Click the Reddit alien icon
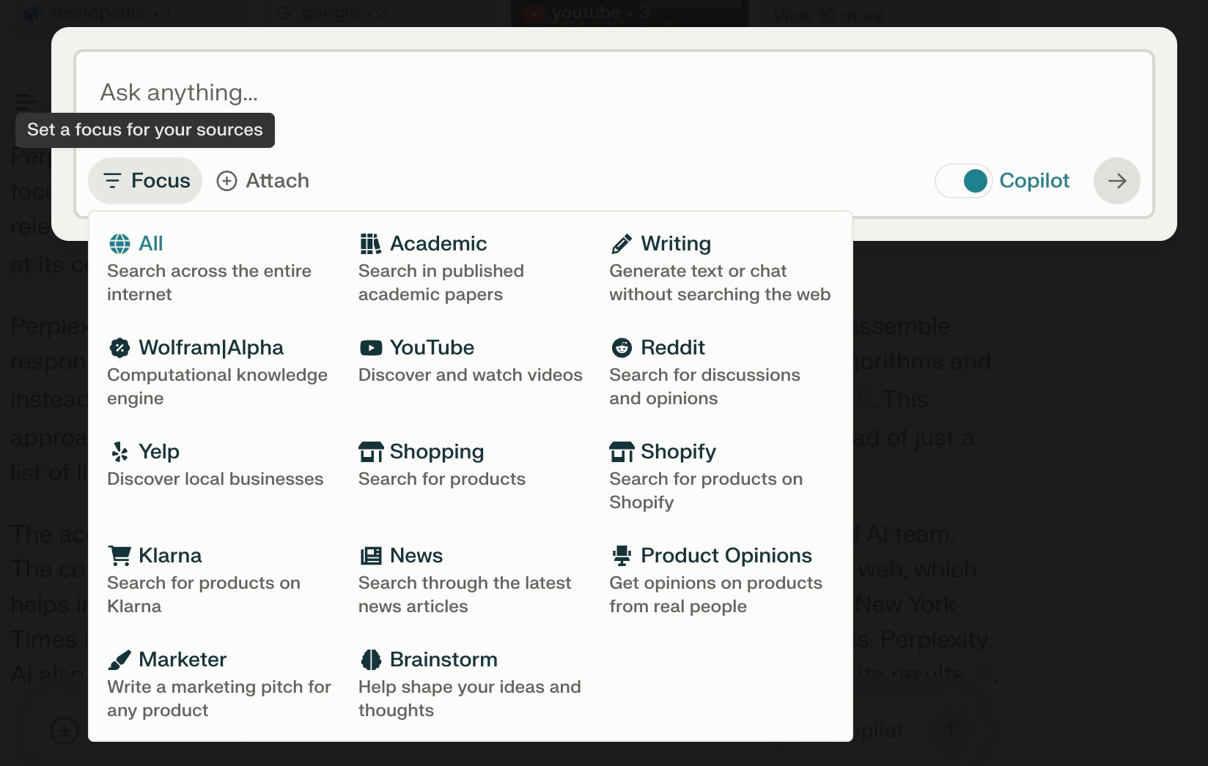The height and width of the screenshot is (766, 1208). 622,347
